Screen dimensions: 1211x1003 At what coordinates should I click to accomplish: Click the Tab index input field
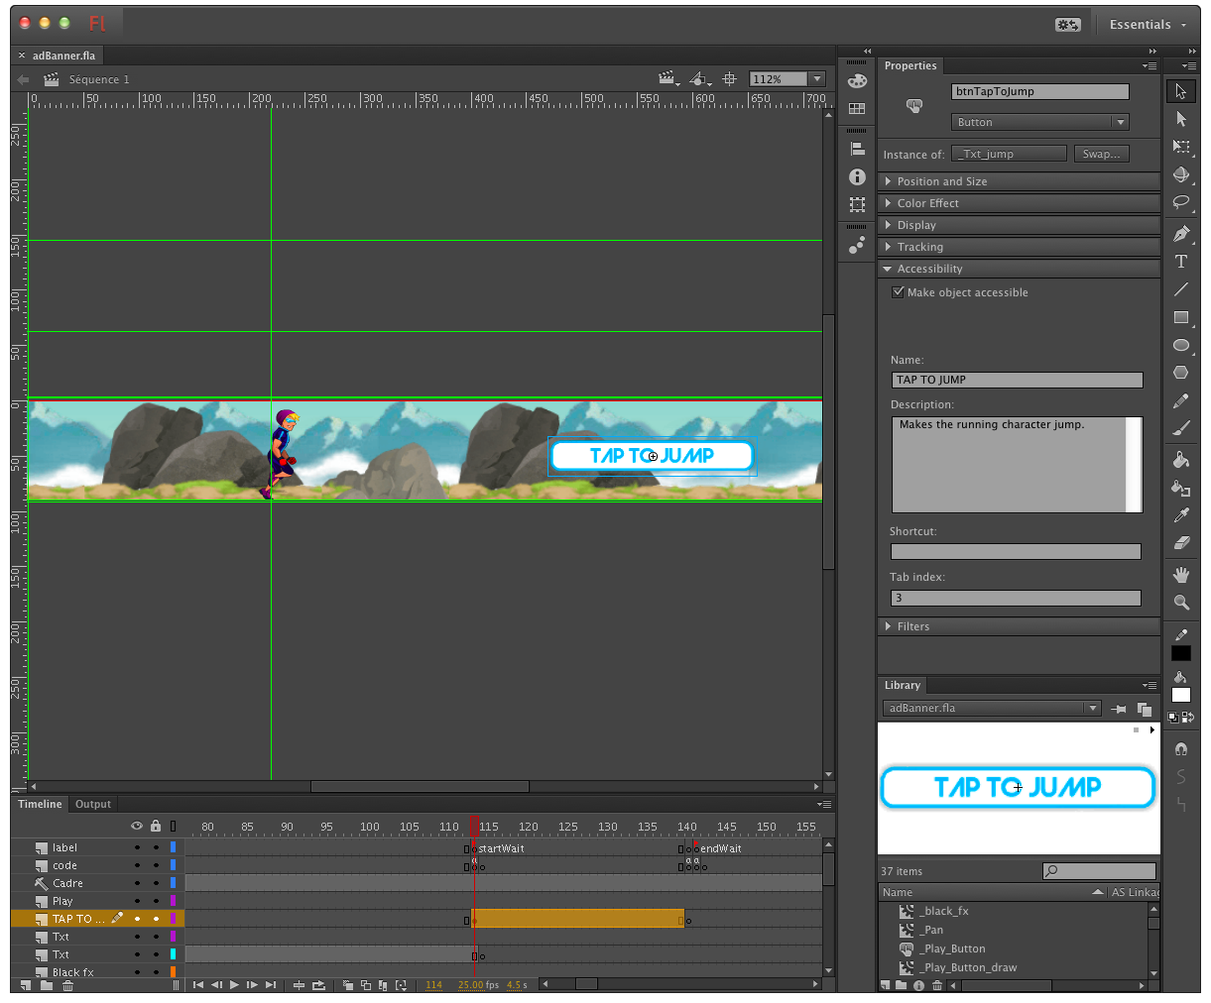pyautogui.click(x=1016, y=598)
